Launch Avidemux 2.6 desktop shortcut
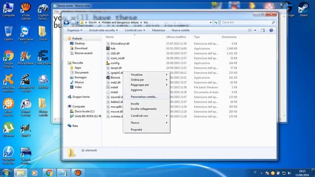The width and height of the screenshot is (315, 177). [26, 83]
